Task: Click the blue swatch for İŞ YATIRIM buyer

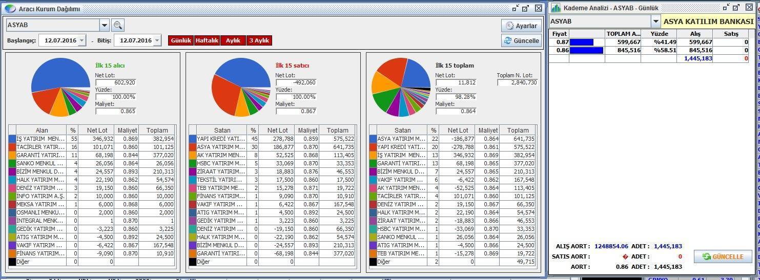Action: click(12, 139)
